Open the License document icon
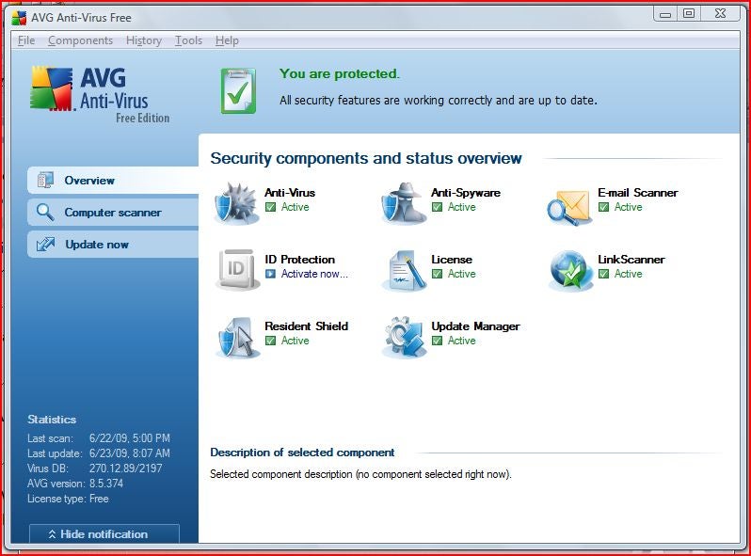The width and height of the screenshot is (751, 556). (404, 271)
